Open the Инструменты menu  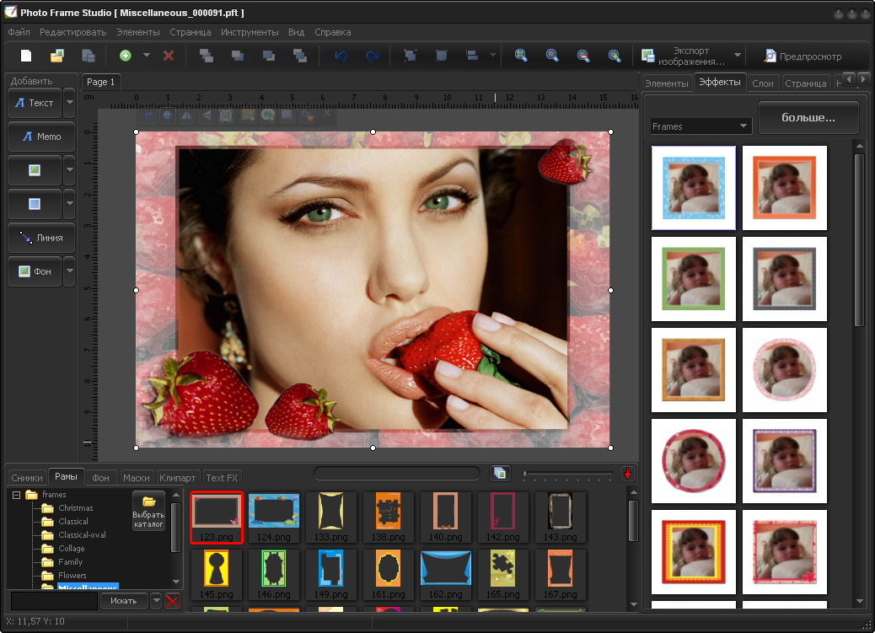[250, 32]
